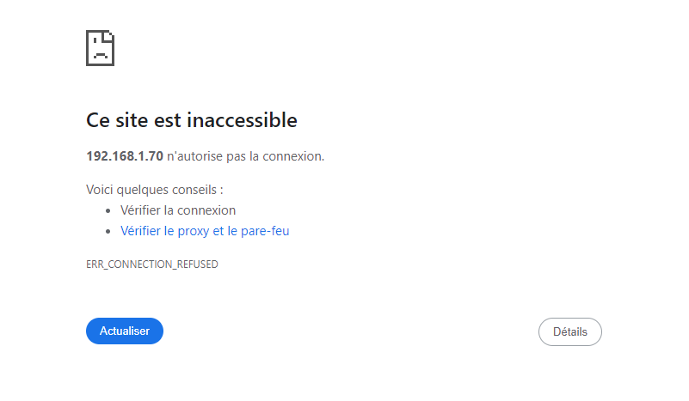
Task: Click the frowning mouth on the page icon
Action: (x=100, y=56)
